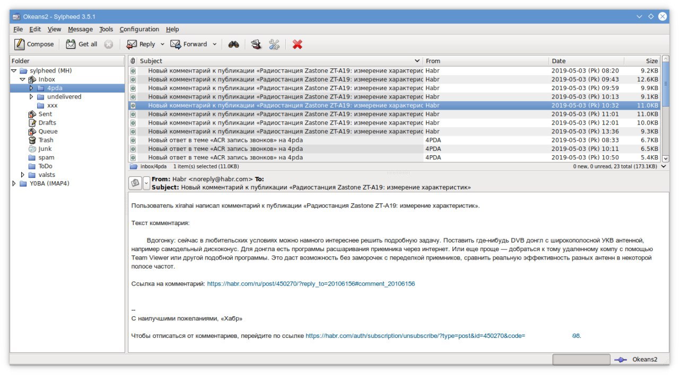Collapse the sylpheed (MH) mailbox tree
This screenshot has width=679, height=375.
pos(14,70)
